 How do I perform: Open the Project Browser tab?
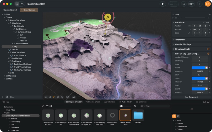pos(74,102)
